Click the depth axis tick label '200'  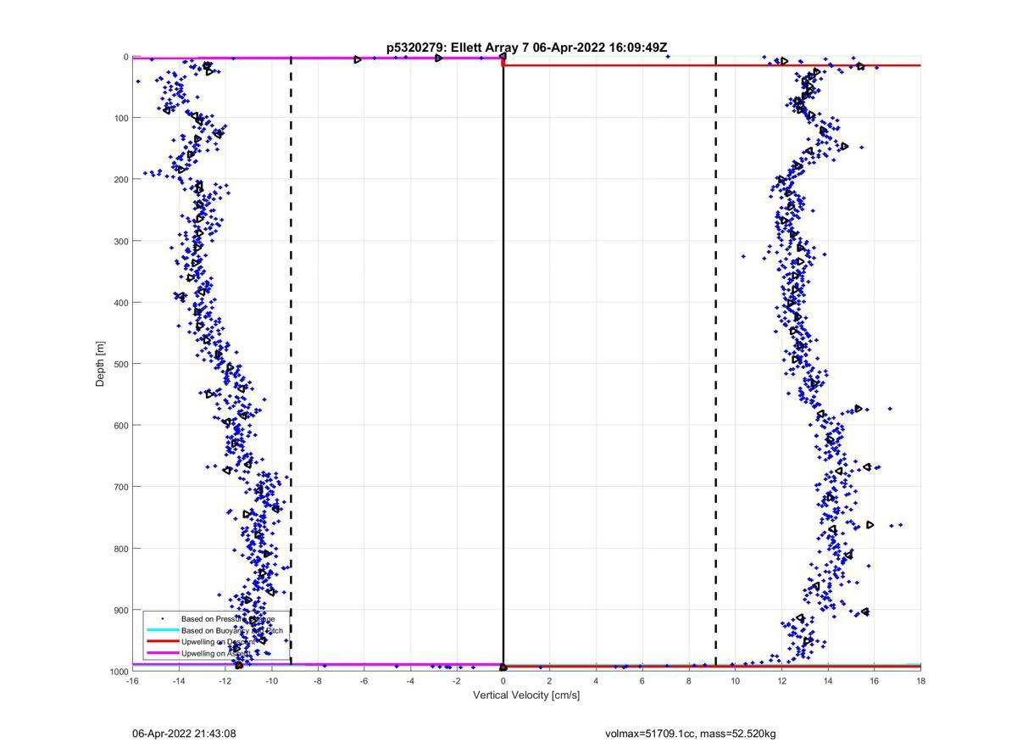point(120,180)
